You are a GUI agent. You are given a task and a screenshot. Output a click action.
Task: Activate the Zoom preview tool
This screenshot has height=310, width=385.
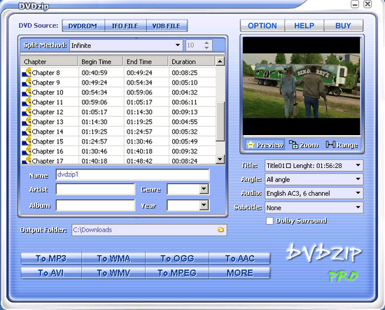pos(304,145)
